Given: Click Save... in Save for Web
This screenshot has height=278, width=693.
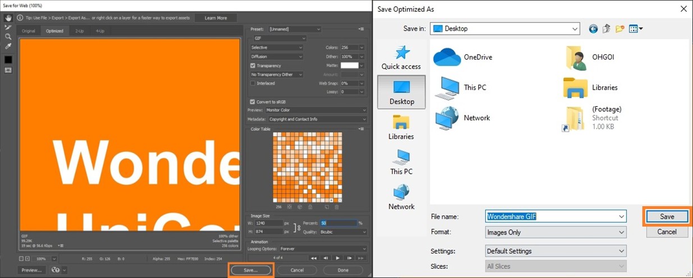Looking at the screenshot, I should tap(250, 270).
